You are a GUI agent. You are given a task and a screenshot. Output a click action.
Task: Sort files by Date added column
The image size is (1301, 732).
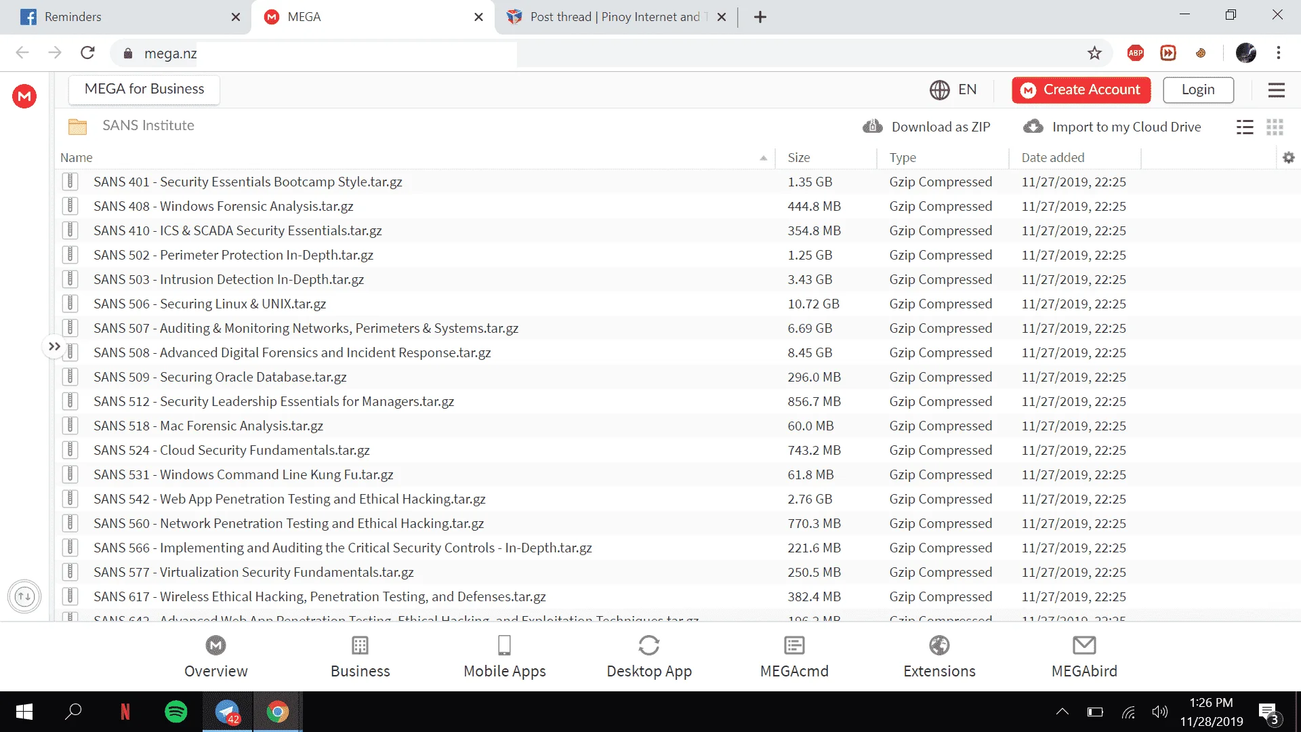[1053, 157]
